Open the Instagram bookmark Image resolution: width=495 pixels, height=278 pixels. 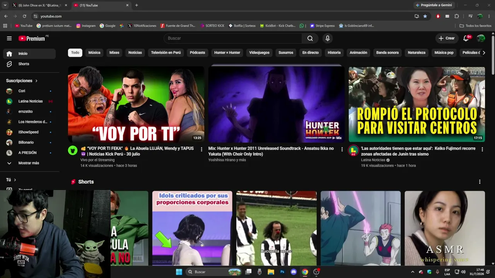coord(86,26)
